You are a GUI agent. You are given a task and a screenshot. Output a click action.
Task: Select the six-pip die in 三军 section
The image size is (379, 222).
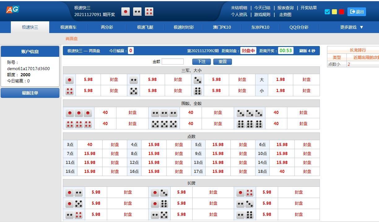tap(198, 91)
